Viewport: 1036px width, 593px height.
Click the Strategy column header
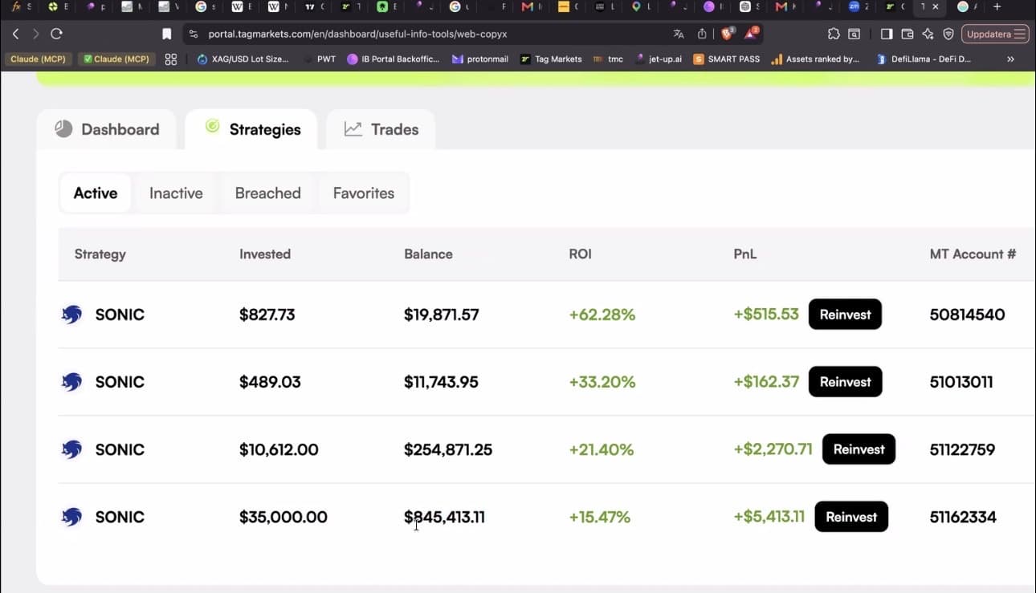point(100,254)
